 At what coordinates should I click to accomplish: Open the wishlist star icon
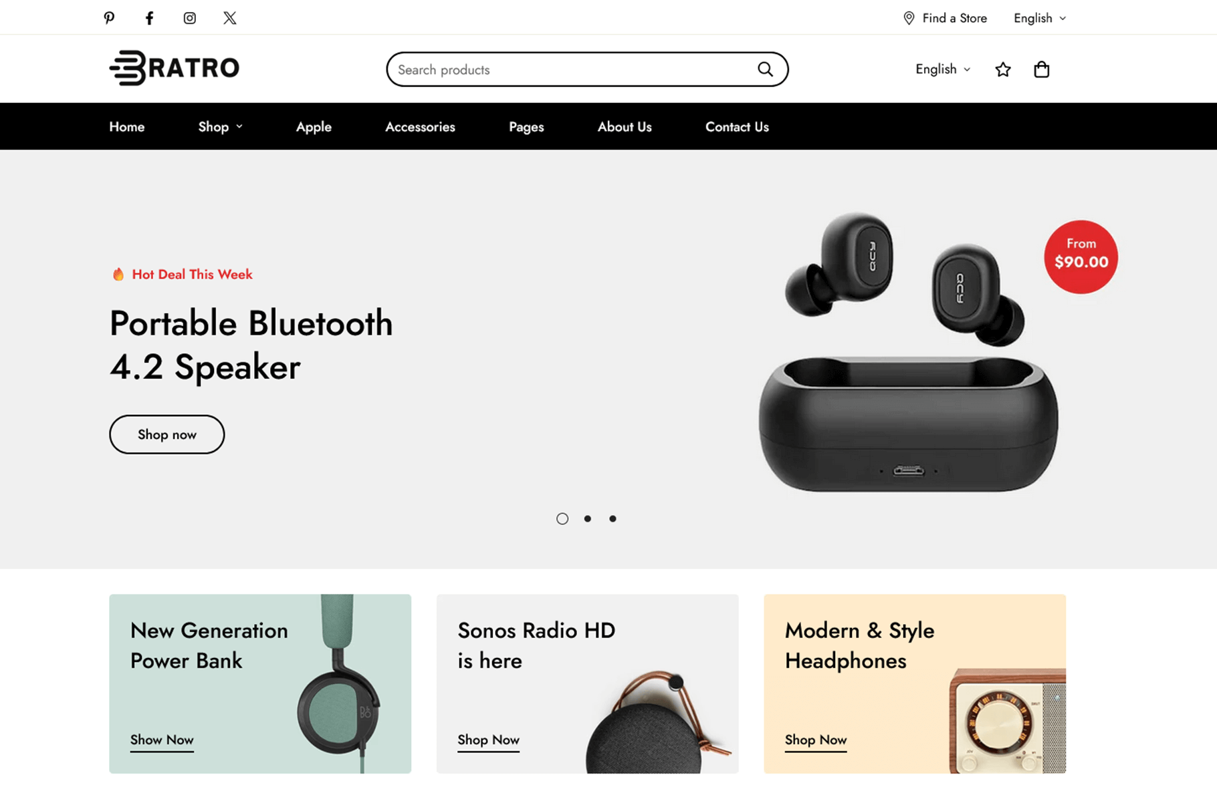1002,69
